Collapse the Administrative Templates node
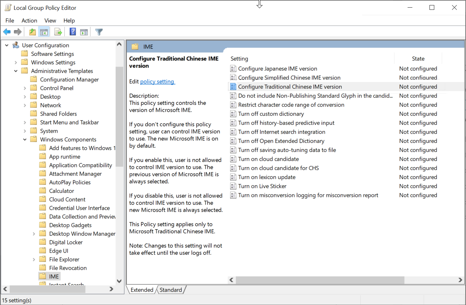This screenshot has height=305, width=466. 16,71
